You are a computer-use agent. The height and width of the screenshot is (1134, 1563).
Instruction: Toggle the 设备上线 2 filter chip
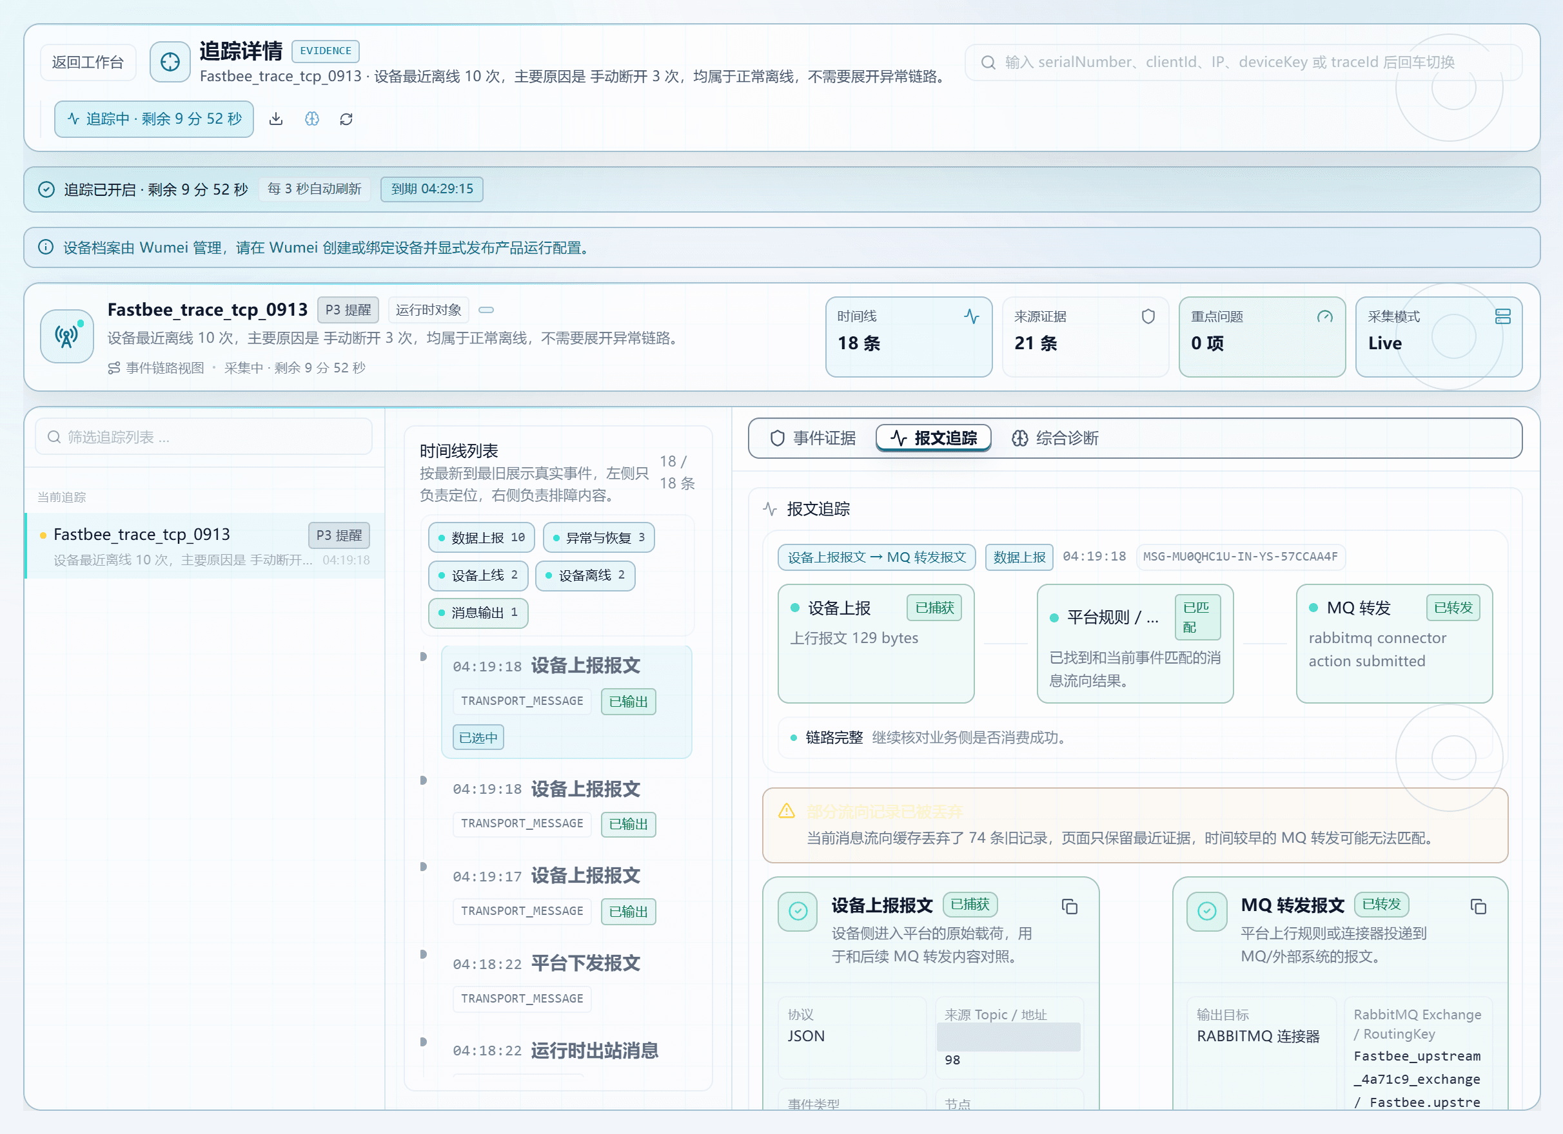tap(478, 575)
